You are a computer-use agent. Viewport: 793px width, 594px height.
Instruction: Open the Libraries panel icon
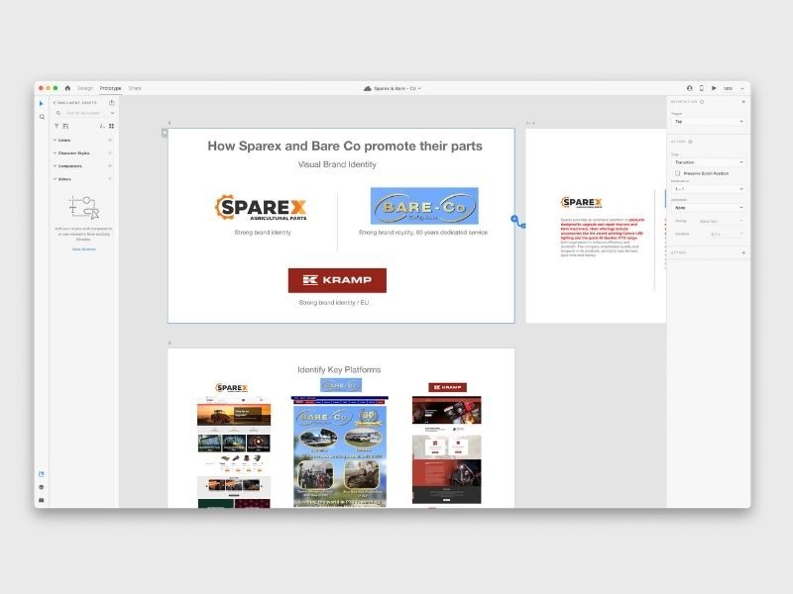(42, 474)
